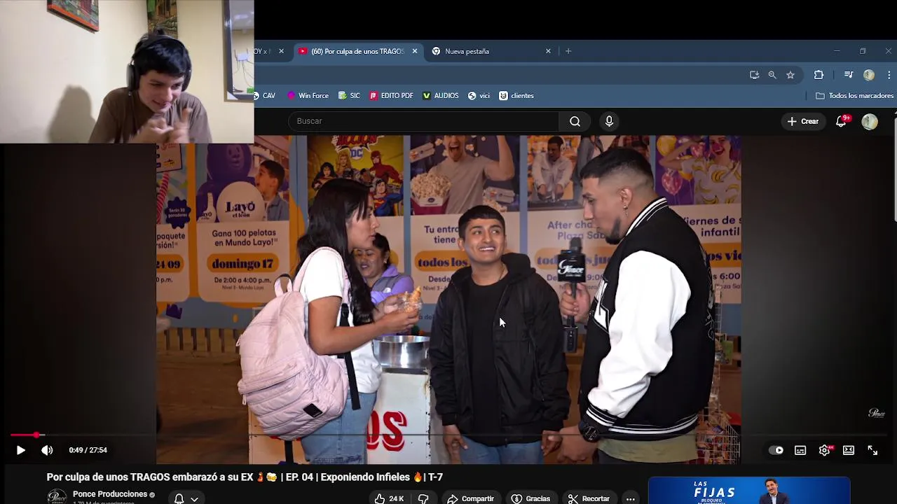The image size is (897, 504).
Task: Click the Compartir share button
Action: (x=470, y=498)
